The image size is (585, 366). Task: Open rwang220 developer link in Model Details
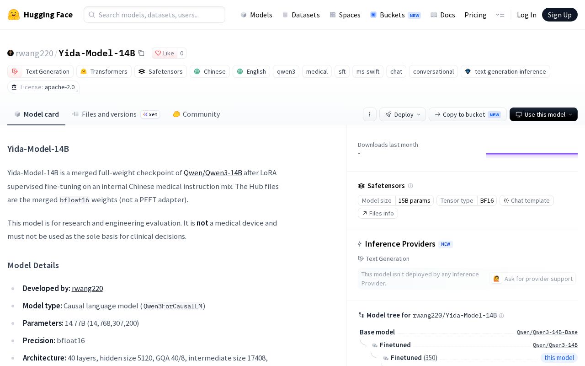click(x=87, y=288)
